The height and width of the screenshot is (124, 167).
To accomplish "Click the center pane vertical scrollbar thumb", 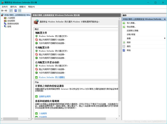I will point(119,60).
